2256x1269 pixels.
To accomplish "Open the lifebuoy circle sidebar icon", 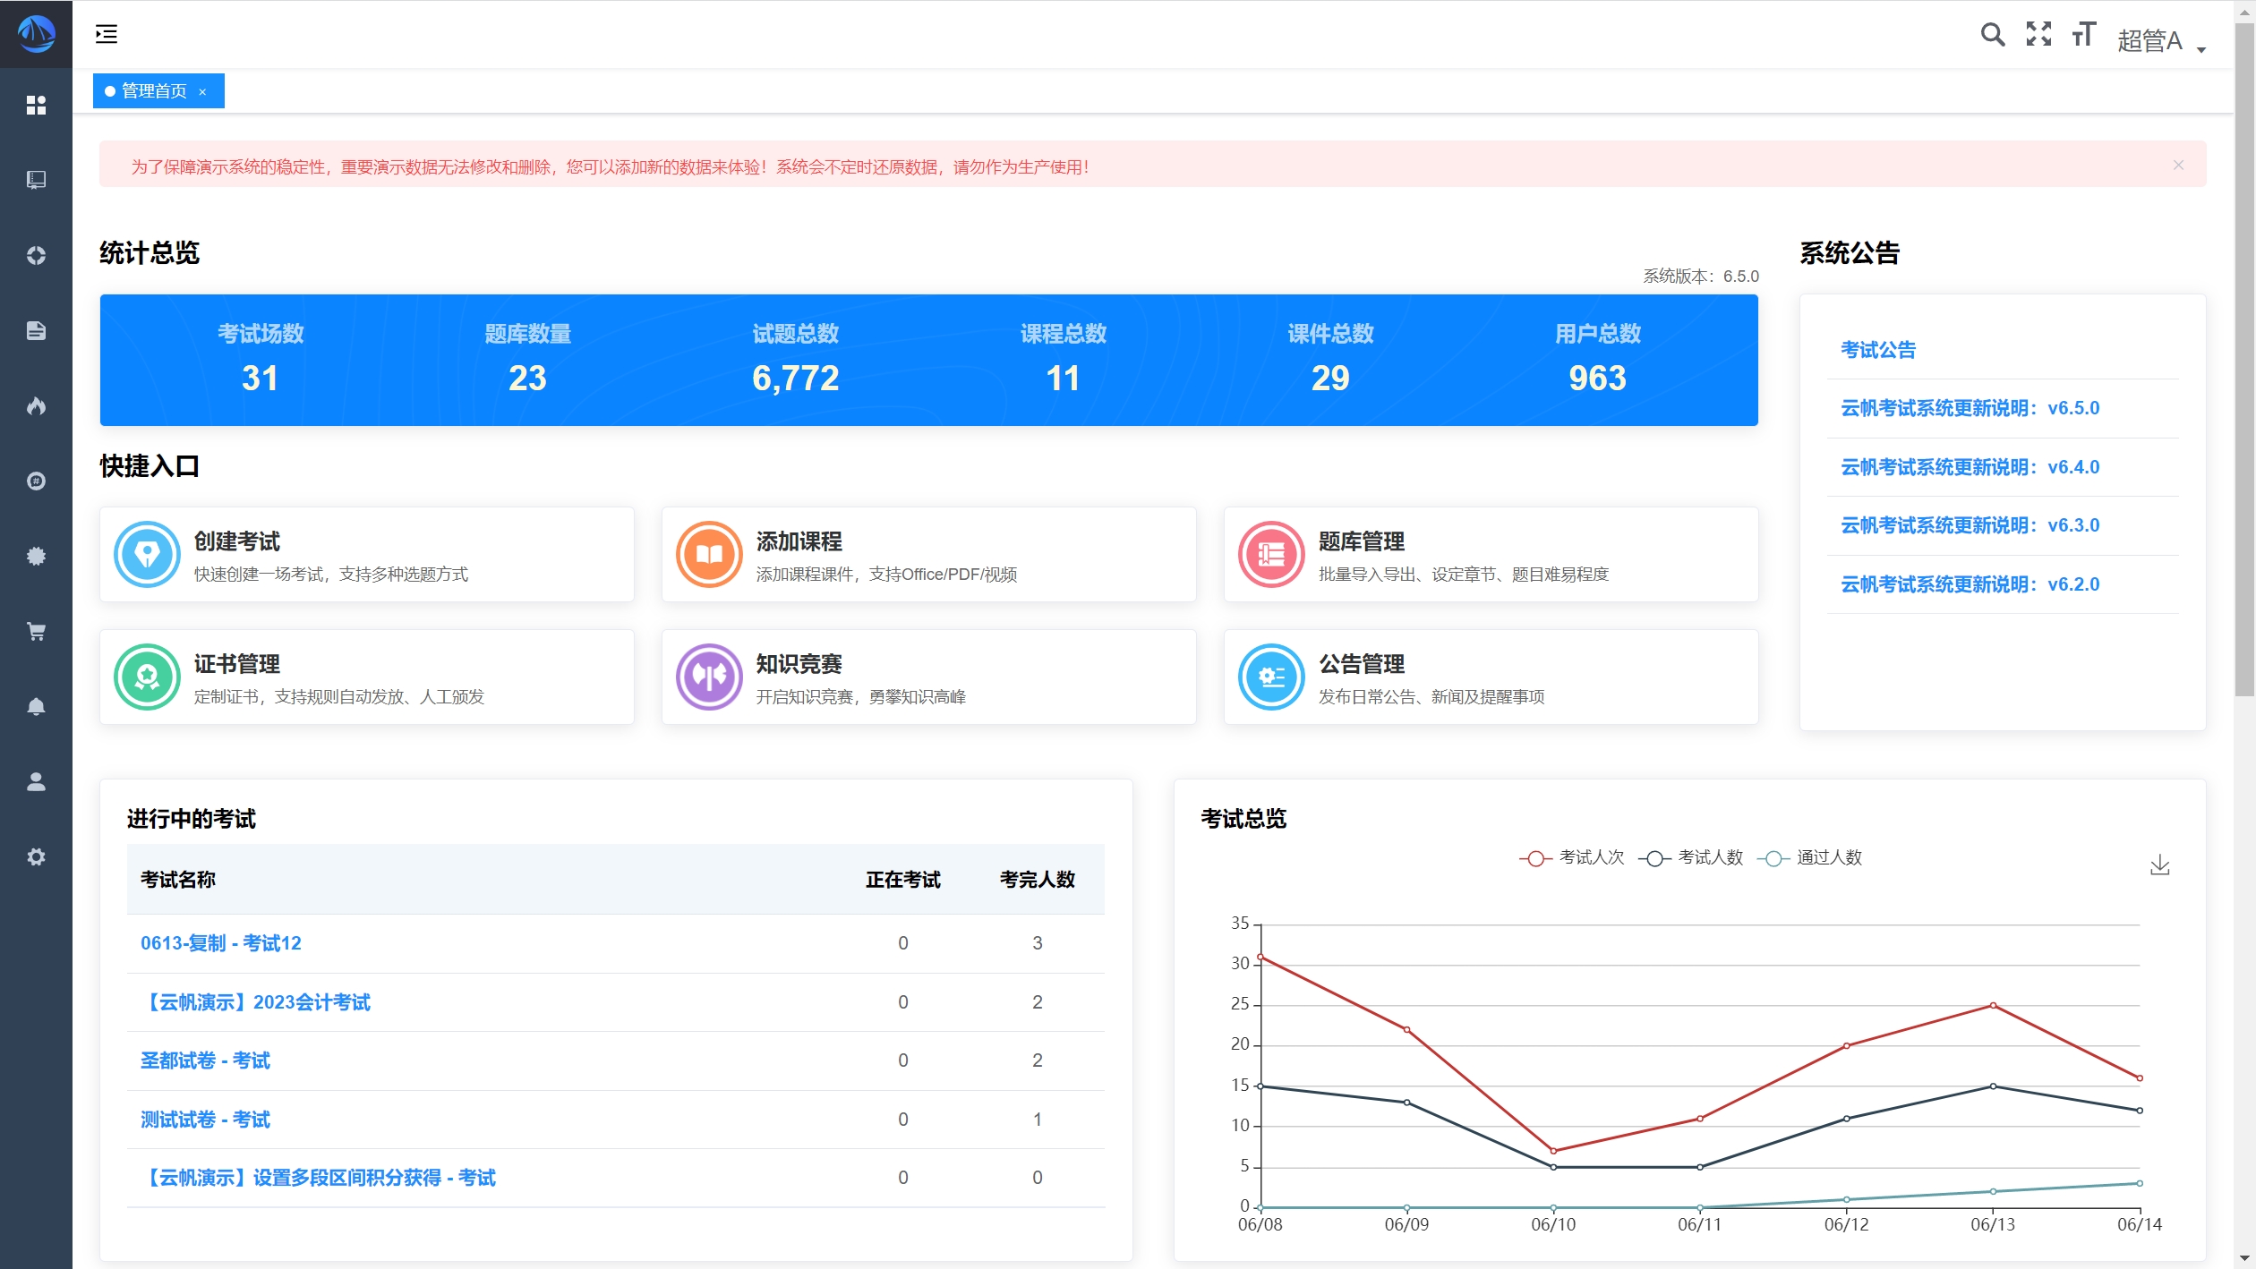I will tap(36, 255).
